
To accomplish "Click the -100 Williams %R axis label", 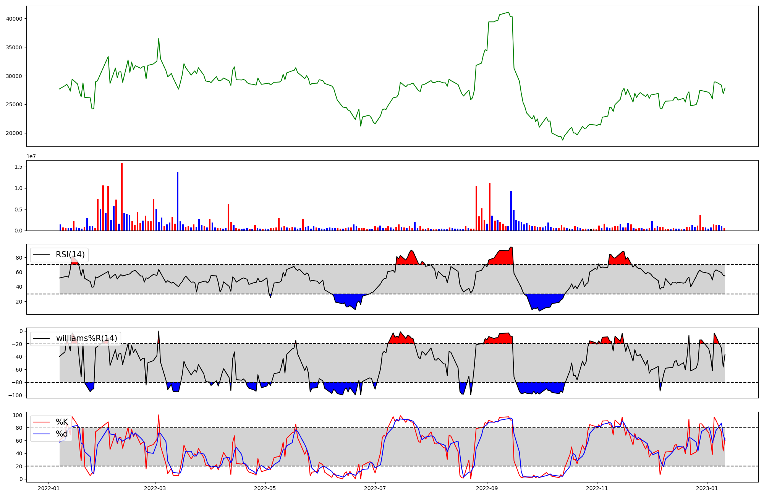I will (16, 395).
